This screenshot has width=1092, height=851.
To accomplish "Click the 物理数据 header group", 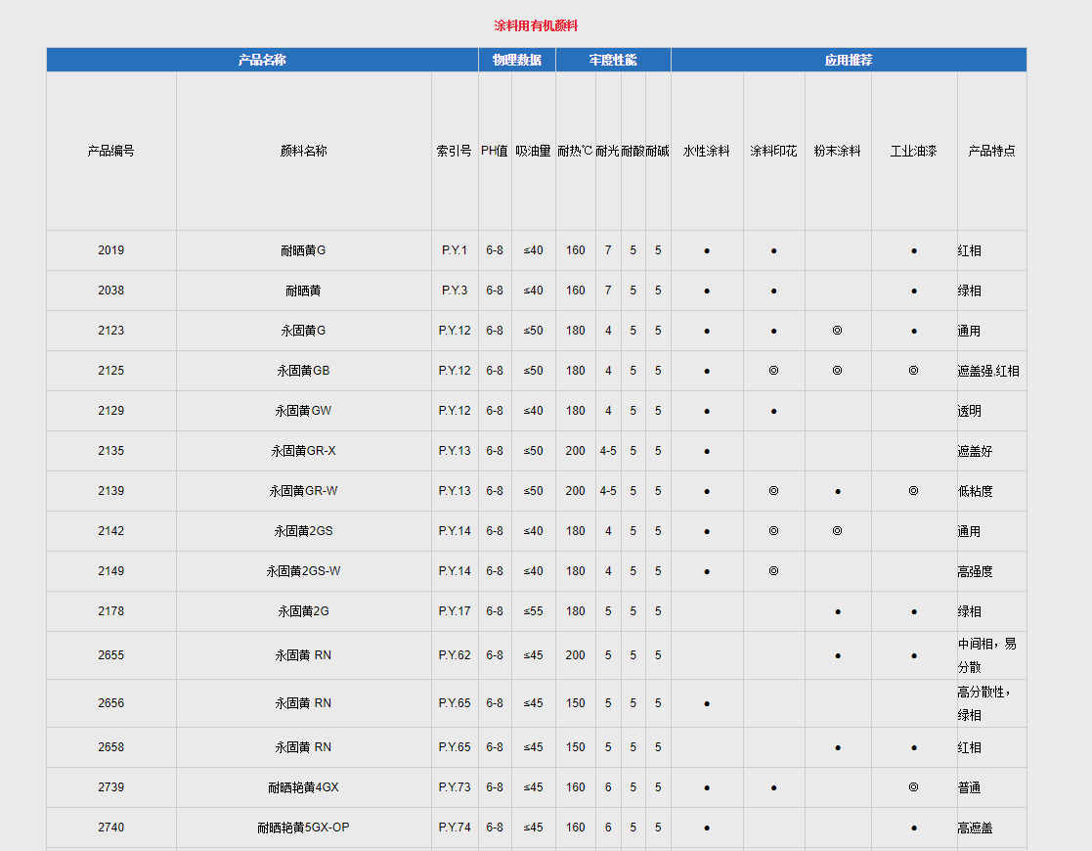I will click(x=516, y=60).
